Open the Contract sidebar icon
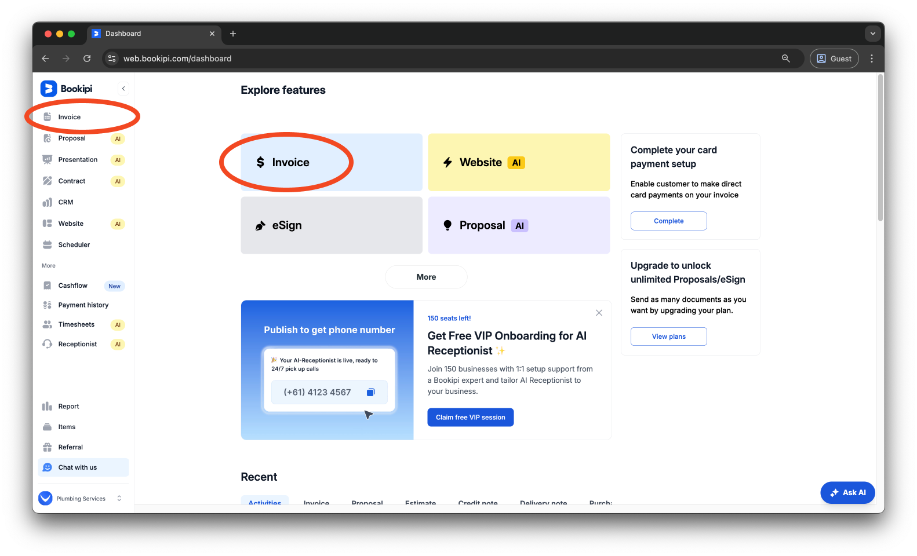Viewport: 917px width, 556px height. [x=48, y=181]
